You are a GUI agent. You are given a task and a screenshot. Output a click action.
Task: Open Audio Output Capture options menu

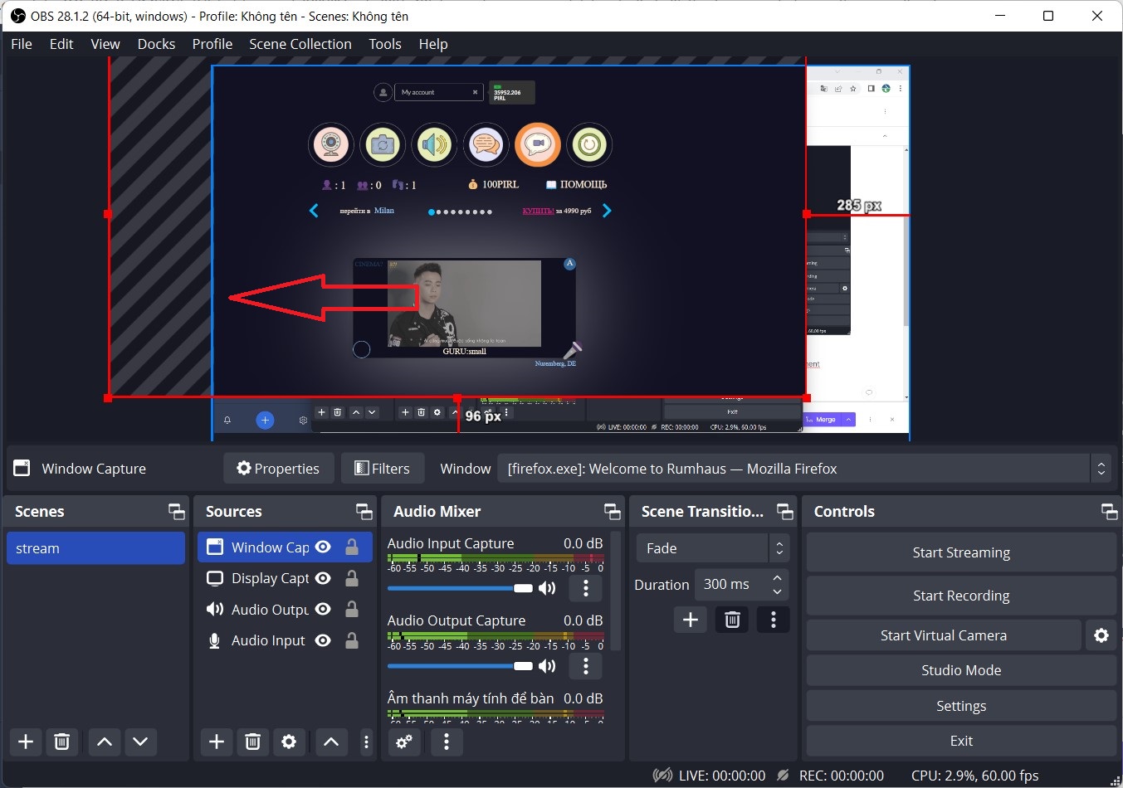[x=586, y=665]
